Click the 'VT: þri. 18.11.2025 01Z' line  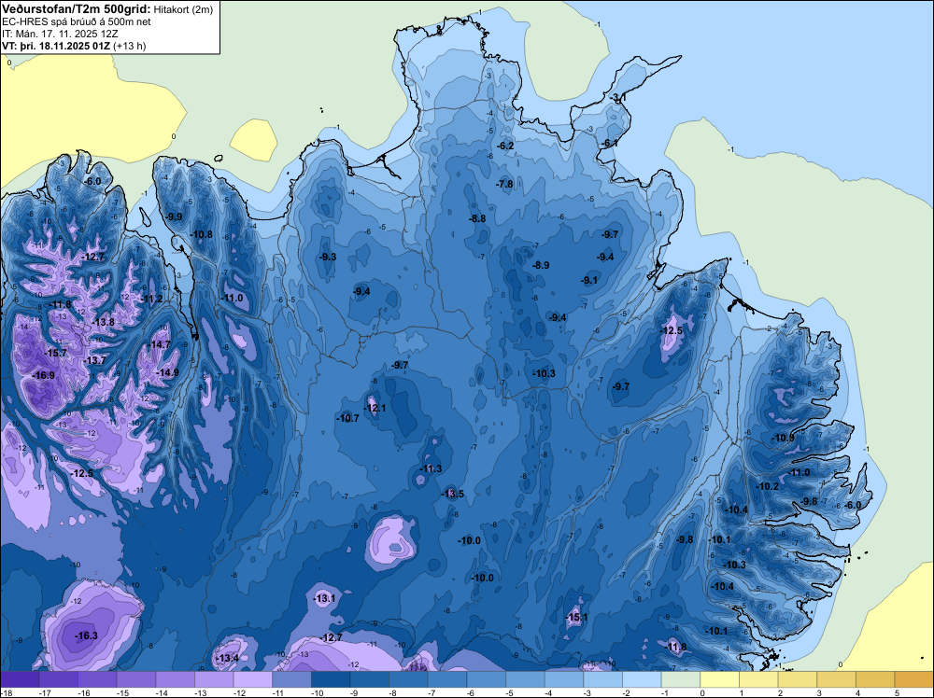pos(56,46)
